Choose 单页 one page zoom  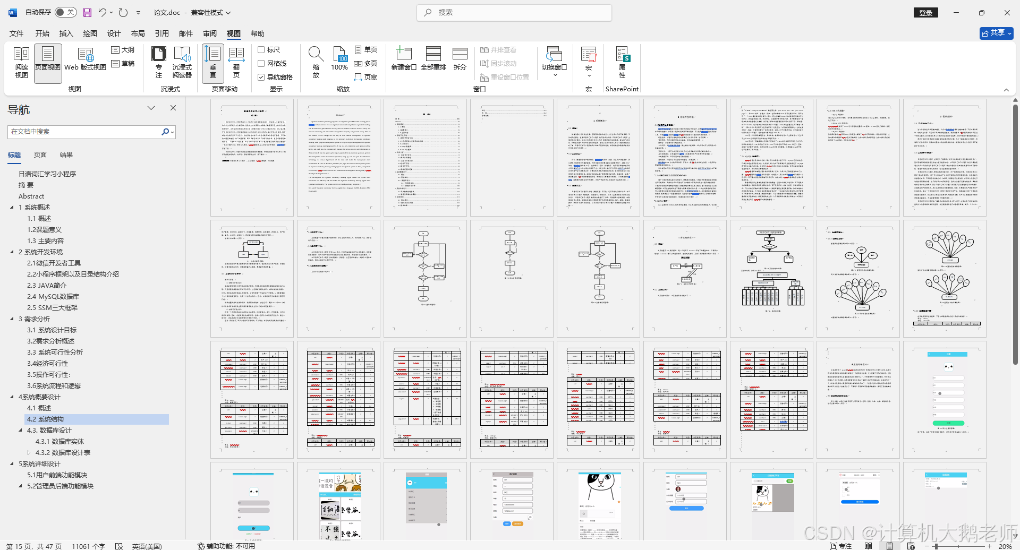point(365,49)
